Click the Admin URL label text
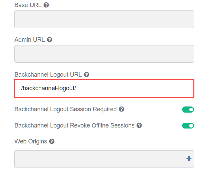The height and width of the screenshot is (176, 210). coord(30,40)
